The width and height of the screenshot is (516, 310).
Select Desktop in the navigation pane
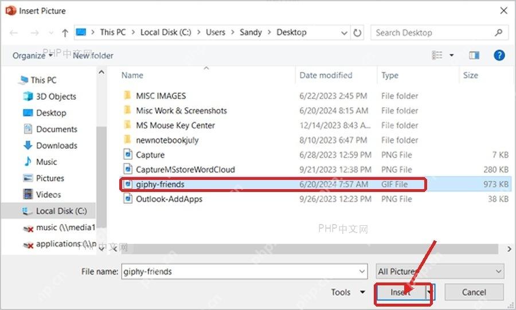pyautogui.click(x=44, y=113)
